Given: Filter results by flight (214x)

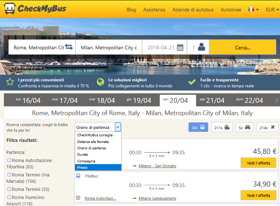Looking at the screenshot, I should click(x=267, y=127).
